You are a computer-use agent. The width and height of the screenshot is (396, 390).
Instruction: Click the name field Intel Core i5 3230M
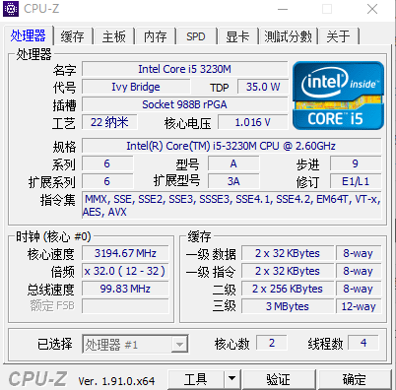pos(185,69)
